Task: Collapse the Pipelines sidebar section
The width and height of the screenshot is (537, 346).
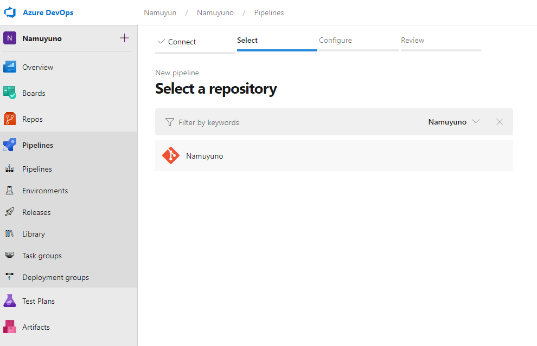Action: coord(37,145)
